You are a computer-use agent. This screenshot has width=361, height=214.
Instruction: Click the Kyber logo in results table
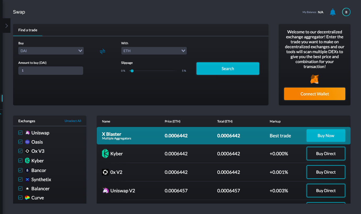[105, 154]
